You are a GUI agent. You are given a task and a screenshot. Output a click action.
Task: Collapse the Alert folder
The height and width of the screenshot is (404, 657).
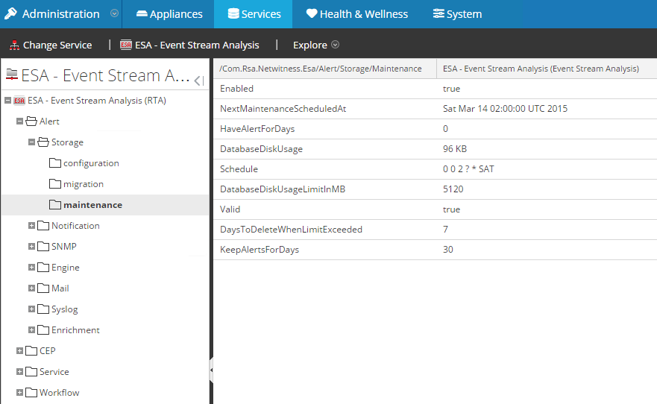click(19, 121)
